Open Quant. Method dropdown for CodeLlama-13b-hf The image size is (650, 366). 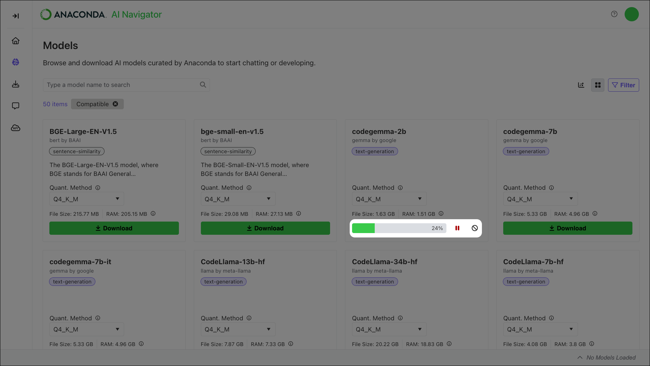point(238,329)
